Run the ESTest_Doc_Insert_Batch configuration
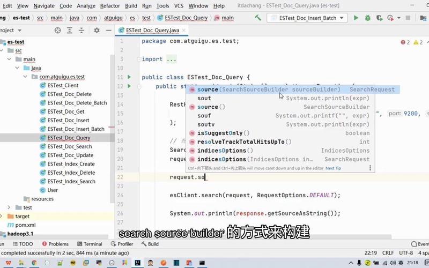The width and height of the screenshot is (429, 268). pos(356,18)
